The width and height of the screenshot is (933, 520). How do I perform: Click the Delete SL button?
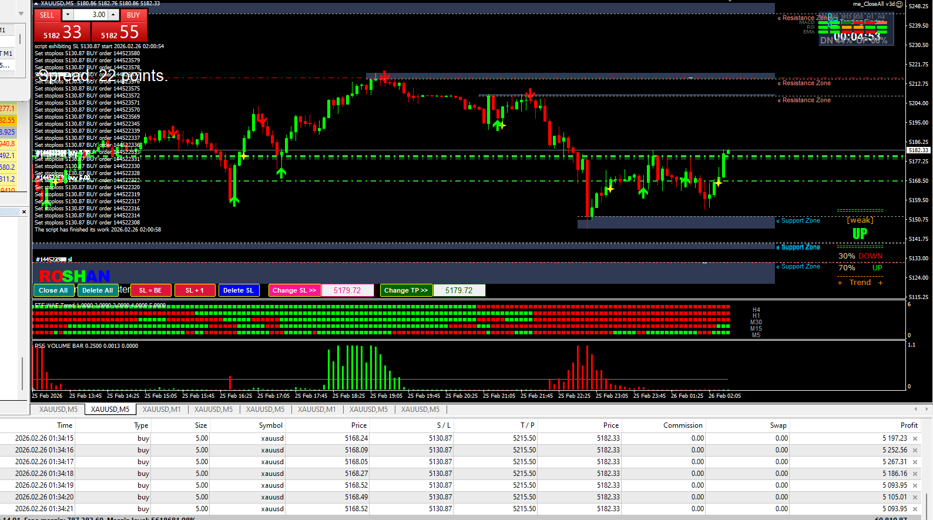pyautogui.click(x=239, y=290)
